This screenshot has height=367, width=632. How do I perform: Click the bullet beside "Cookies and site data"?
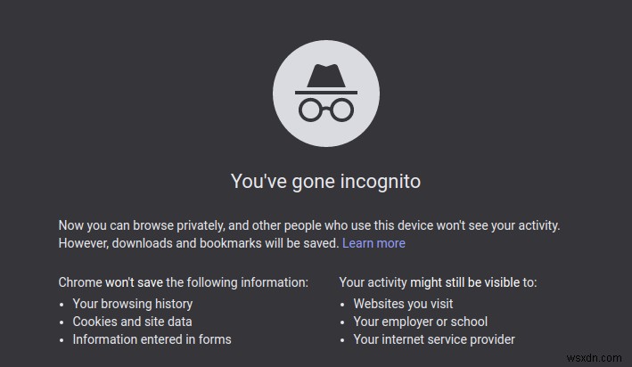62,322
